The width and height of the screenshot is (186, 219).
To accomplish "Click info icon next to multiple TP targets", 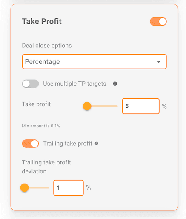I will pos(115,84).
